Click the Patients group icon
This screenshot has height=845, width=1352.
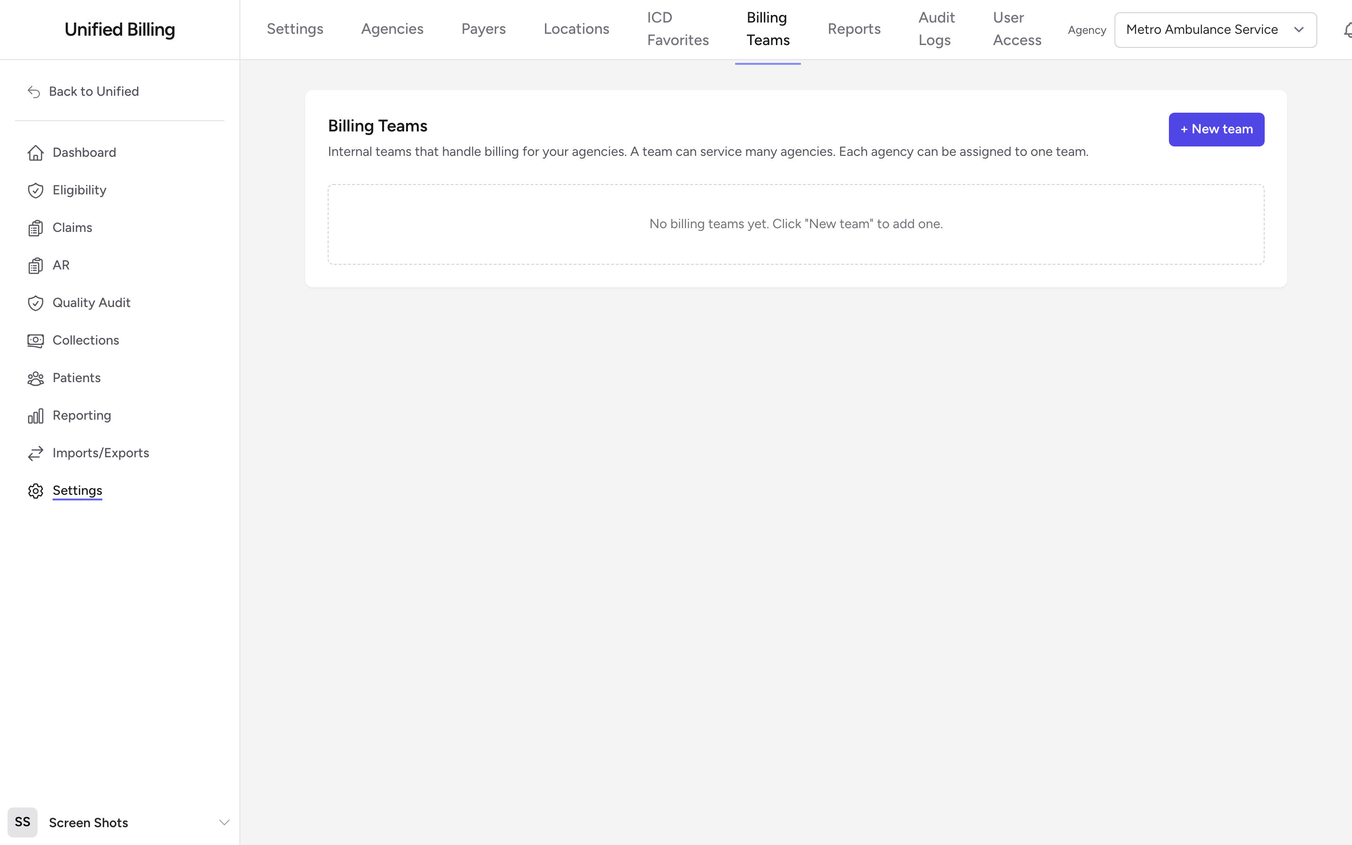[x=36, y=378]
